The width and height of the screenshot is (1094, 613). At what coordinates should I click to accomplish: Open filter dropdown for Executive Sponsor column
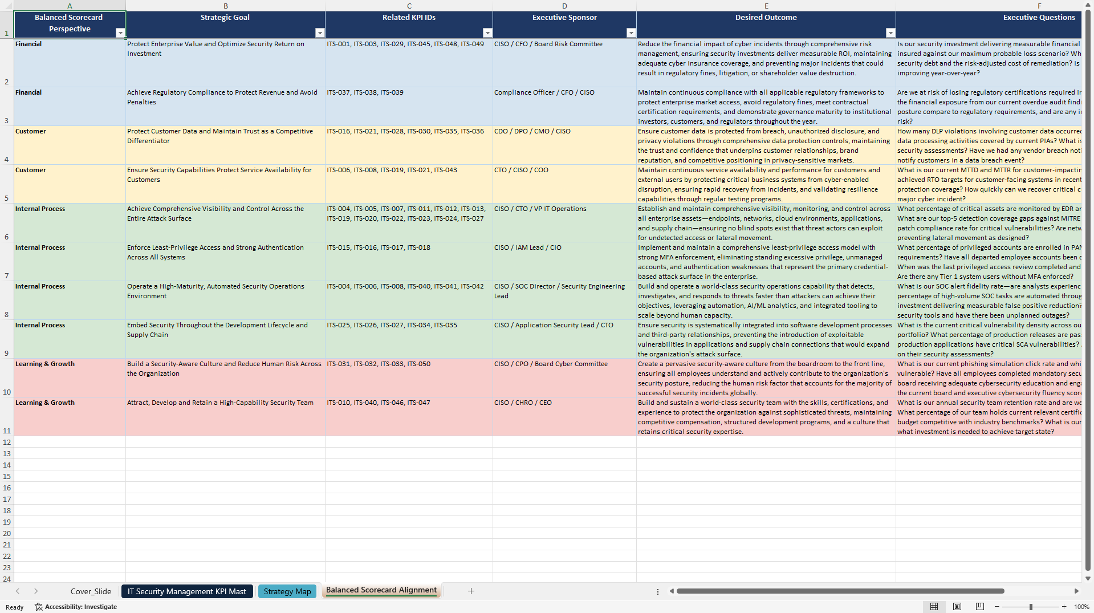click(631, 33)
